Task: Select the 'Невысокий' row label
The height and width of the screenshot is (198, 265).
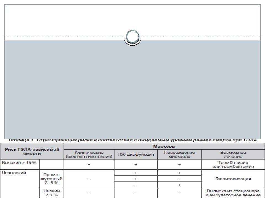Action: point(14,173)
